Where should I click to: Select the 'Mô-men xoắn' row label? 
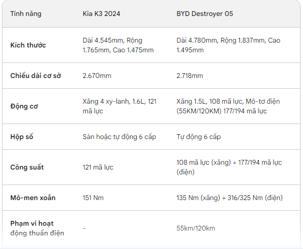33,198
